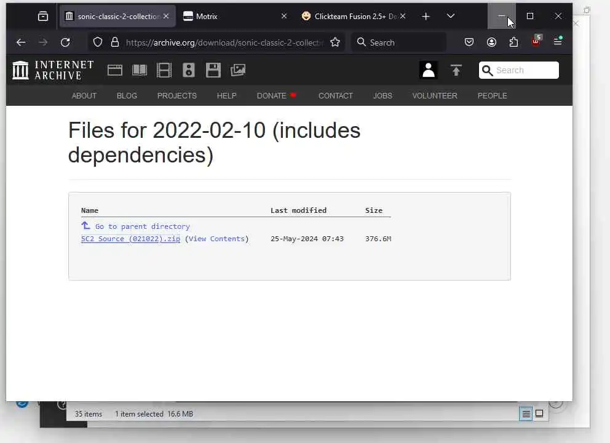The height and width of the screenshot is (443, 610).
Task: Open the PROJECTS menu link
Action: [177, 96]
